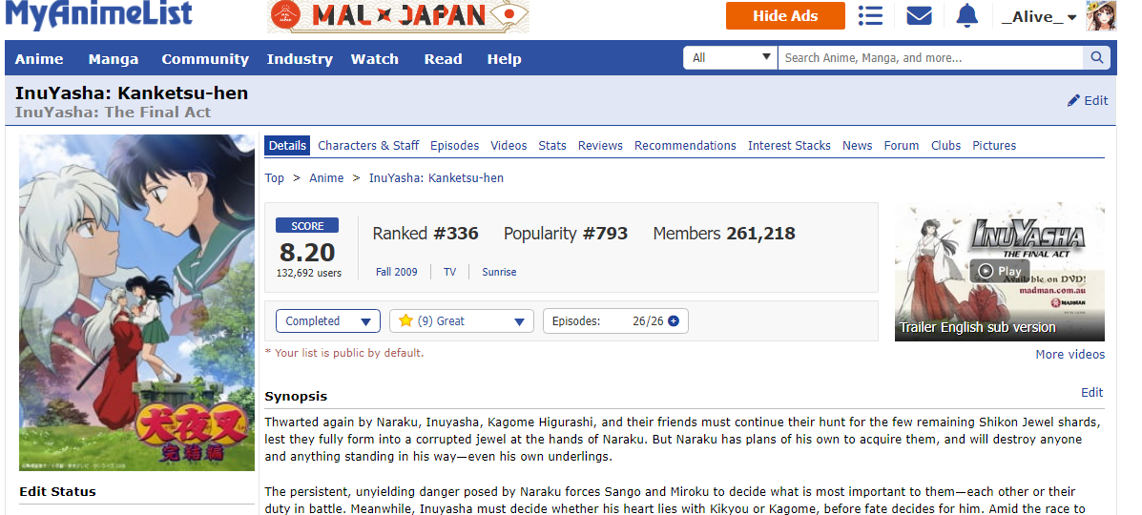The width and height of the screenshot is (1142, 515).
Task: Open the Community menu
Action: [x=205, y=59]
